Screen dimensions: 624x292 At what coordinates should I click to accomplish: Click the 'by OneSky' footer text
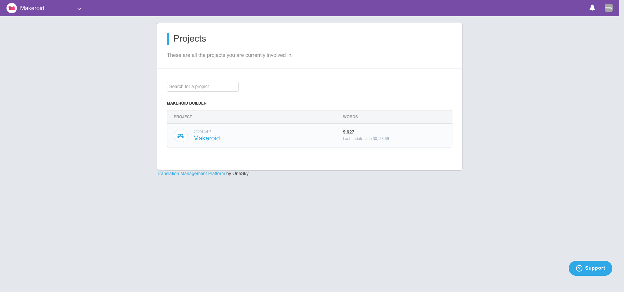[238, 174]
